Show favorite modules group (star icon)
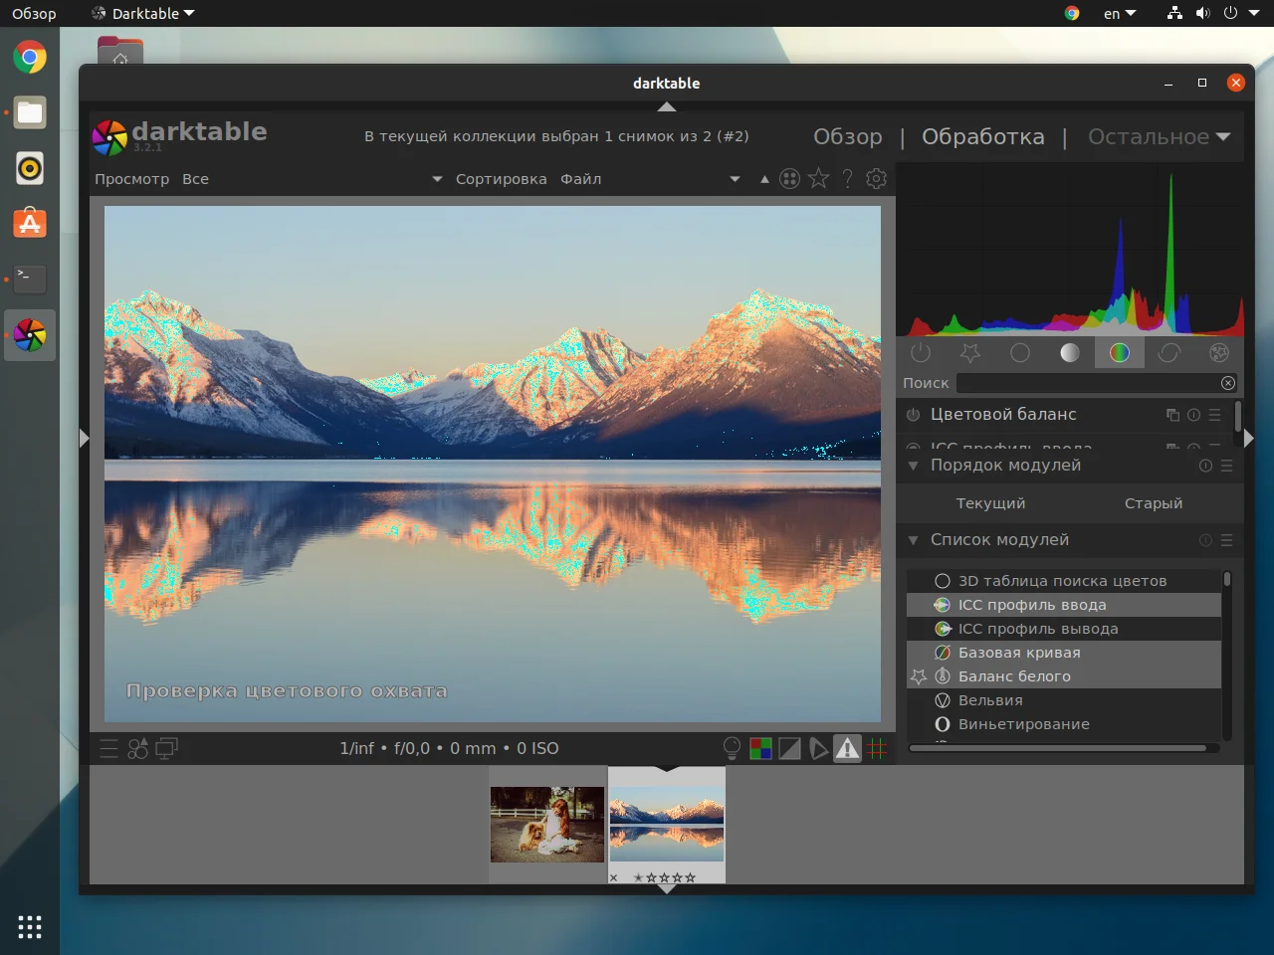 coord(969,353)
